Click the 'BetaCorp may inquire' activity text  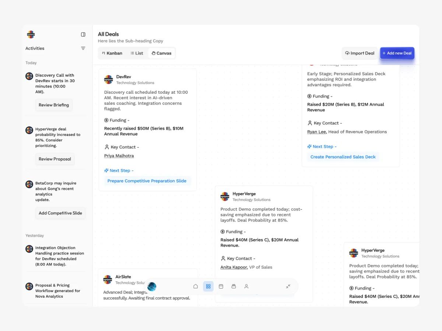pos(56,192)
